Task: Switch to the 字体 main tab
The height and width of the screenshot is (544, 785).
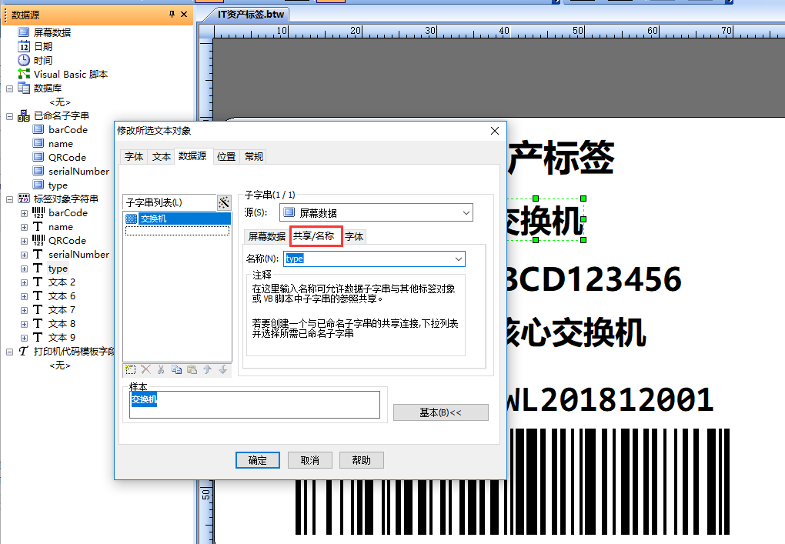Action: click(x=134, y=157)
